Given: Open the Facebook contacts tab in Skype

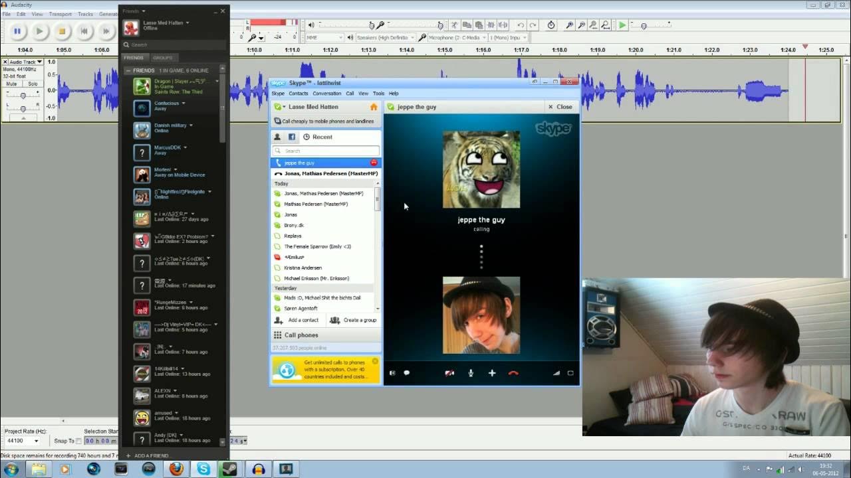Looking at the screenshot, I should click(292, 137).
